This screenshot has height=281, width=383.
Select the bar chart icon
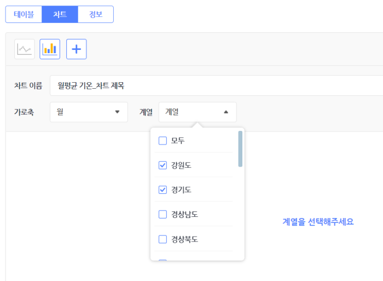(x=50, y=49)
